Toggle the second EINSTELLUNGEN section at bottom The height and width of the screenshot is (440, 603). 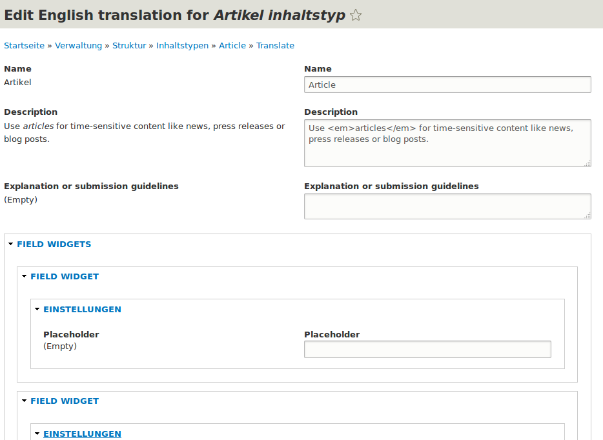pos(82,434)
